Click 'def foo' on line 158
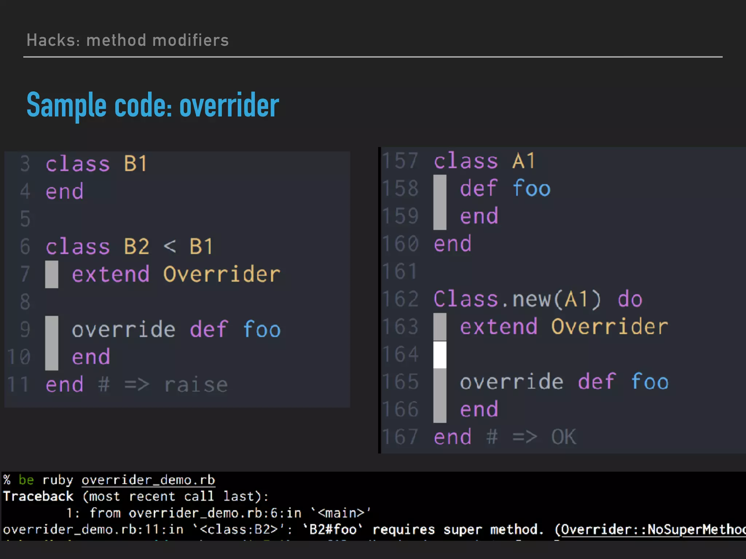 pos(505,189)
